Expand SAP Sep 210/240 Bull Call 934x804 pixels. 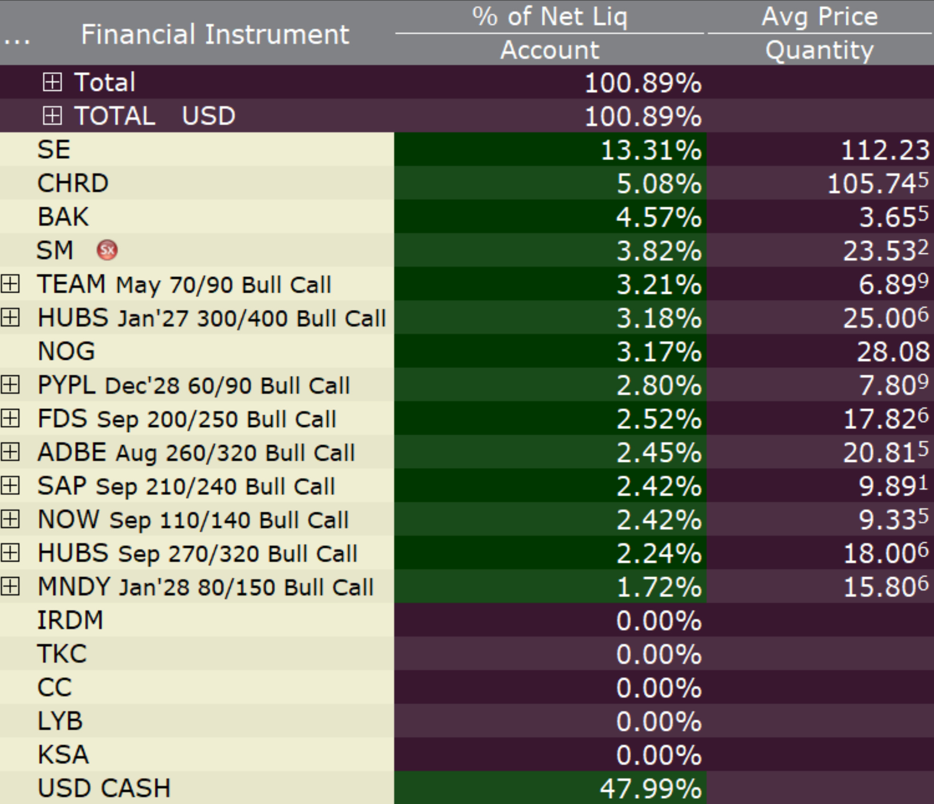tap(10, 486)
